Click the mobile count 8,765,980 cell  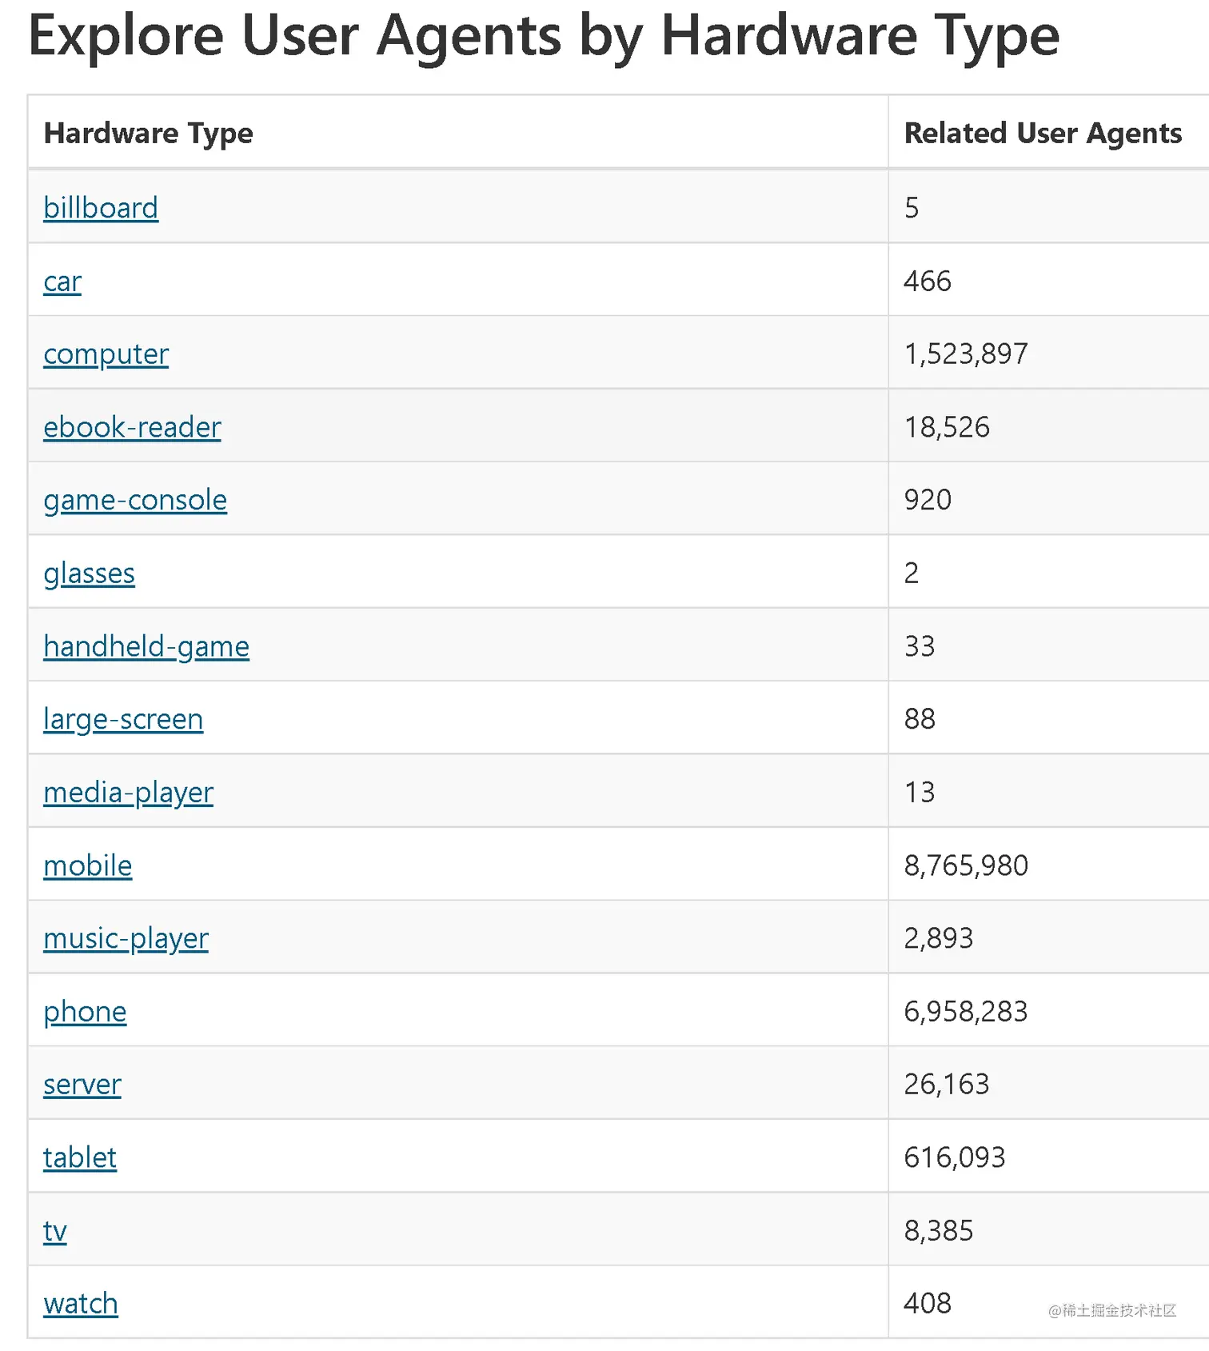[x=966, y=865]
